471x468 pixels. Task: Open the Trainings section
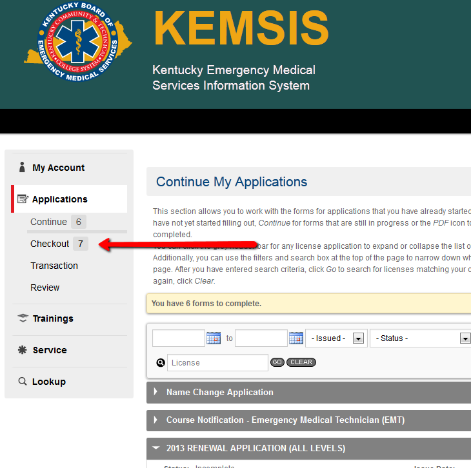[x=53, y=318]
